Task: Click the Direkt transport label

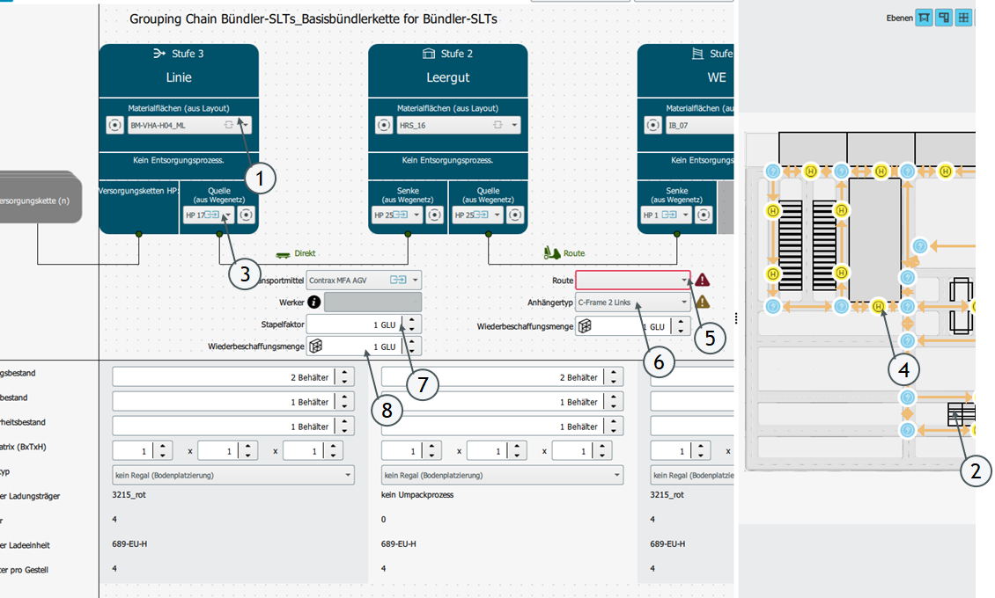Action: pyautogui.click(x=305, y=253)
